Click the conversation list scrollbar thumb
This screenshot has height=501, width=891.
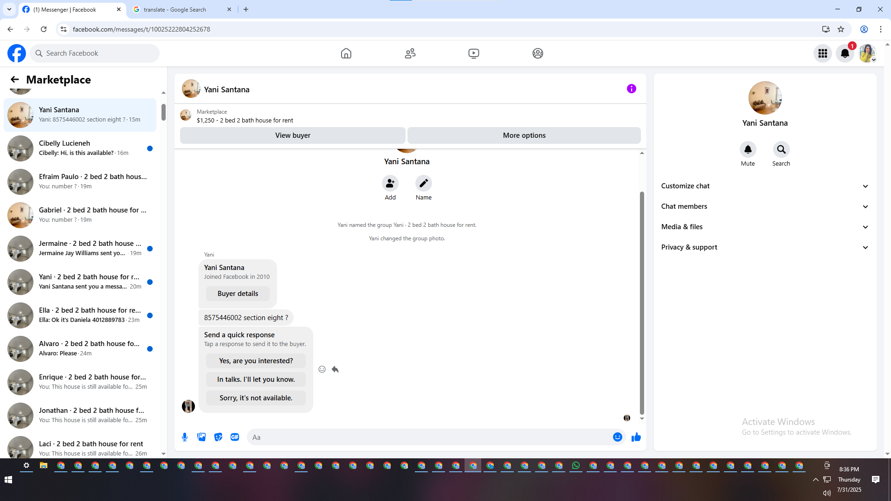(x=163, y=112)
